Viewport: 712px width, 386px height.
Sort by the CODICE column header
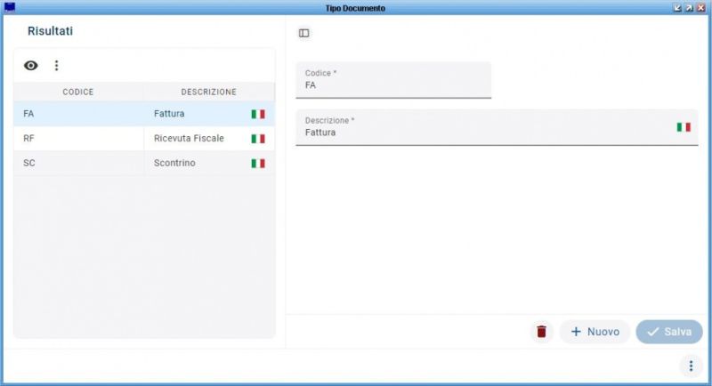[x=78, y=92]
